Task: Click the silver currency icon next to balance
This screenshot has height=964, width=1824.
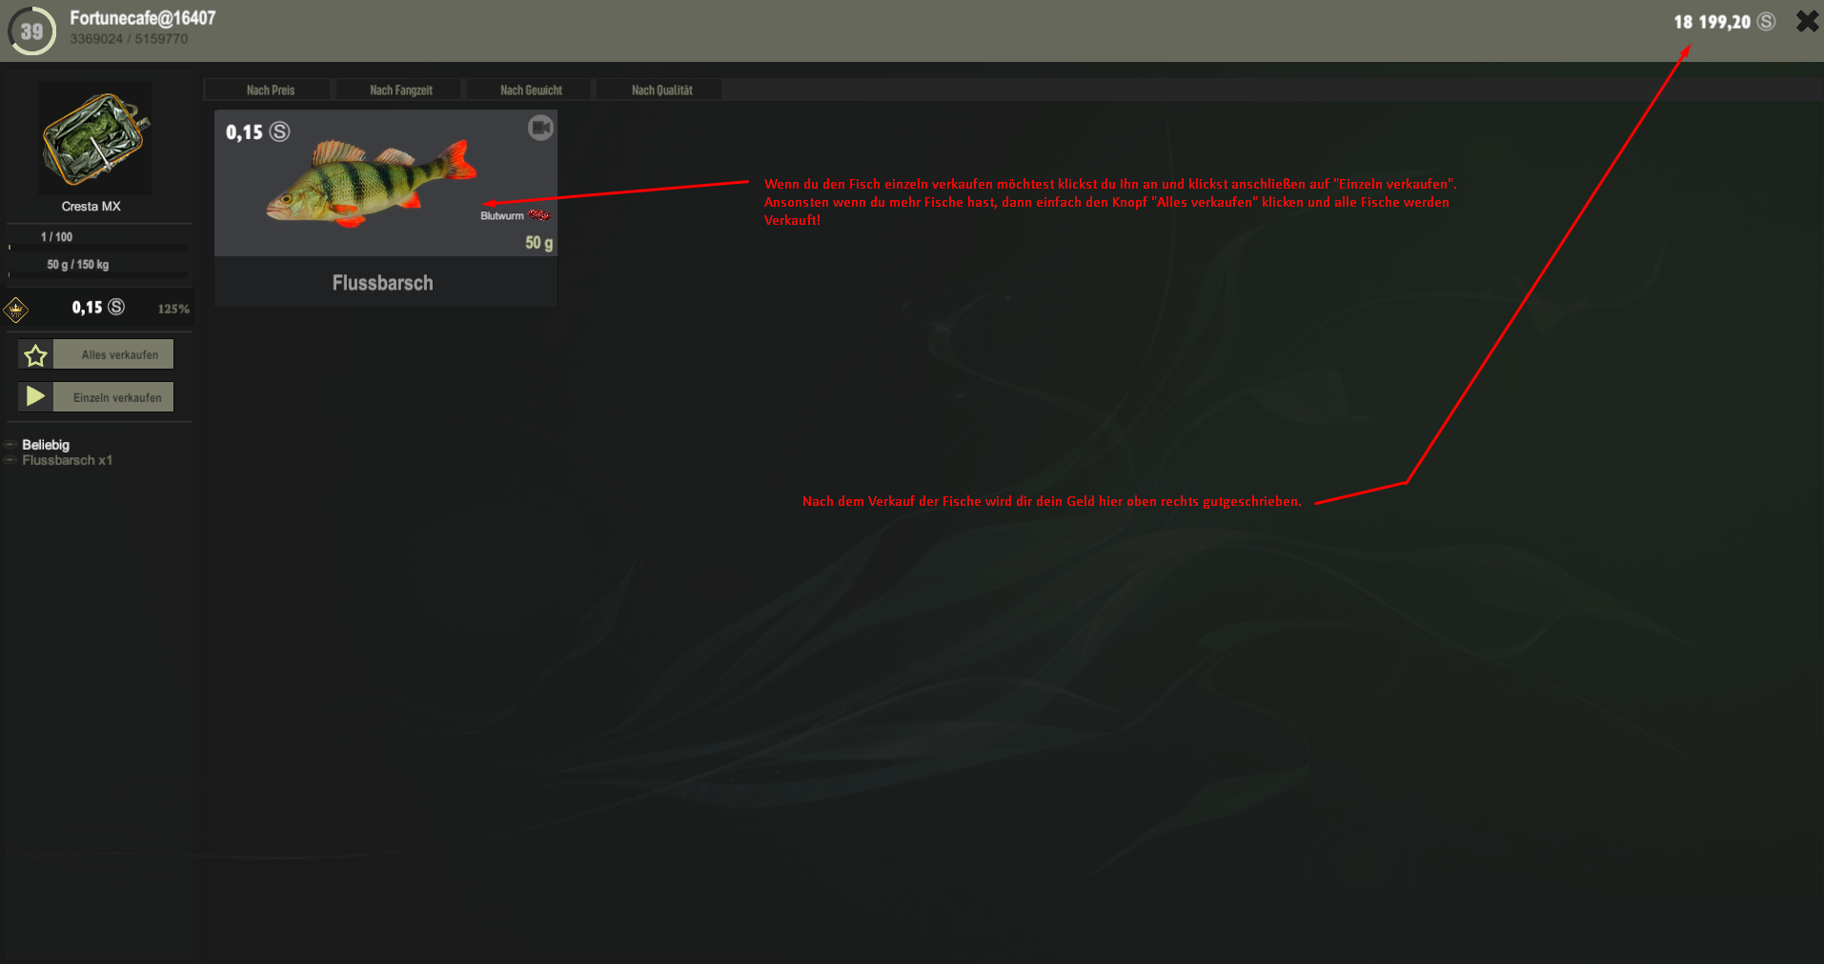Action: coord(1766,22)
